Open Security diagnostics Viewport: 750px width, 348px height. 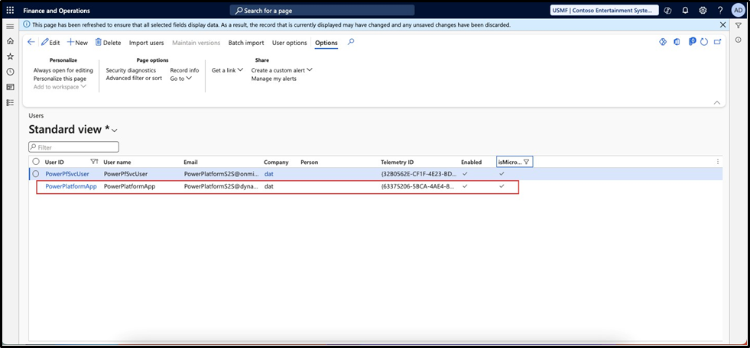(131, 70)
